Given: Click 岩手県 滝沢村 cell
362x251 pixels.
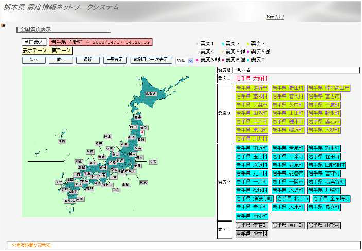Looking at the screenshot, I should (x=252, y=165).
